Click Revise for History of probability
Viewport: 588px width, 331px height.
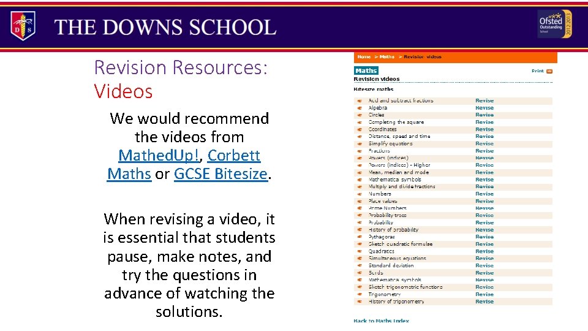484,230
